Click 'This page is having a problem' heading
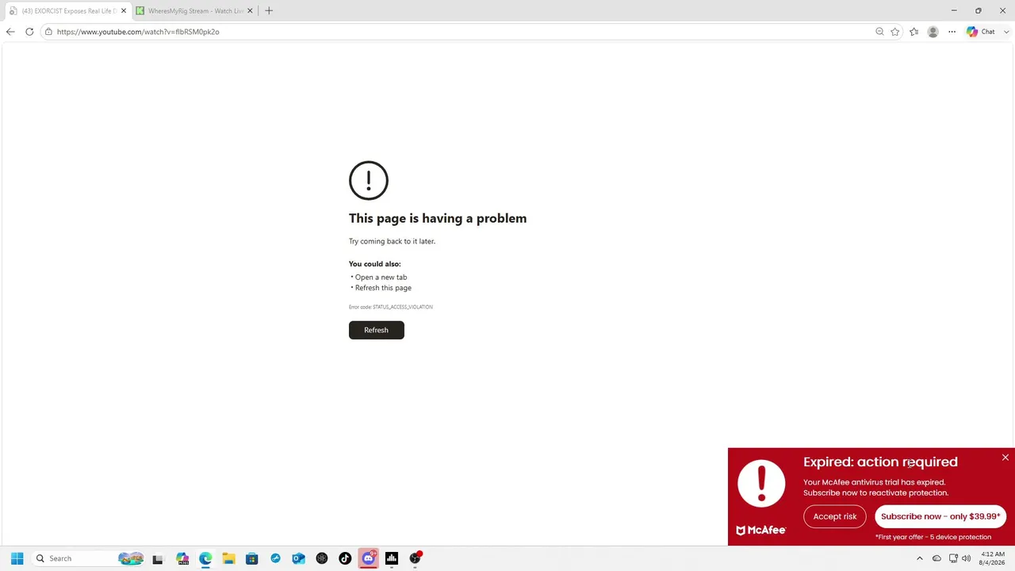 tap(438, 218)
